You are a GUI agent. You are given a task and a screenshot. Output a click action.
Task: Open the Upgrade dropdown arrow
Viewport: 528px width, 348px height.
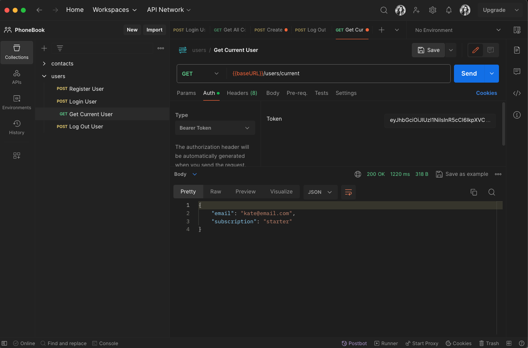(x=517, y=10)
